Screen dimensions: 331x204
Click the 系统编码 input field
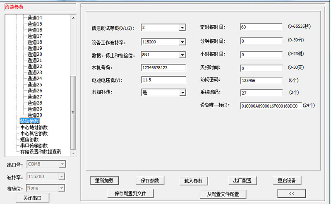point(261,93)
